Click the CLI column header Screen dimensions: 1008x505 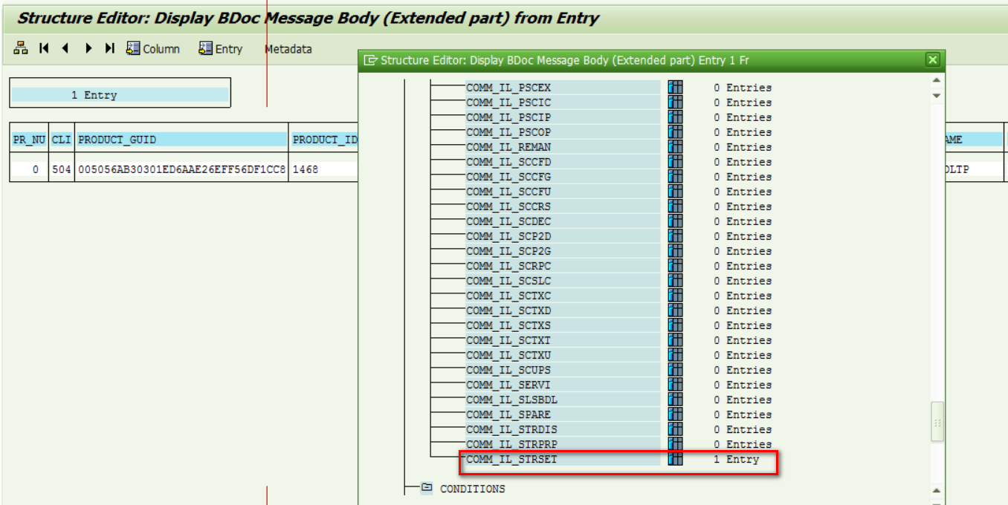pyautogui.click(x=62, y=139)
